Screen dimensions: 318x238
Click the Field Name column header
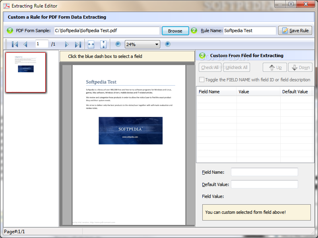click(x=216, y=92)
